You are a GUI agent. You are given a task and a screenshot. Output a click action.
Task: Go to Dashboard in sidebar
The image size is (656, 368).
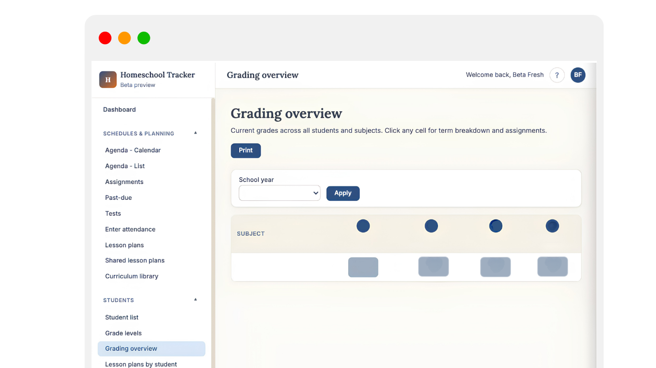click(120, 110)
